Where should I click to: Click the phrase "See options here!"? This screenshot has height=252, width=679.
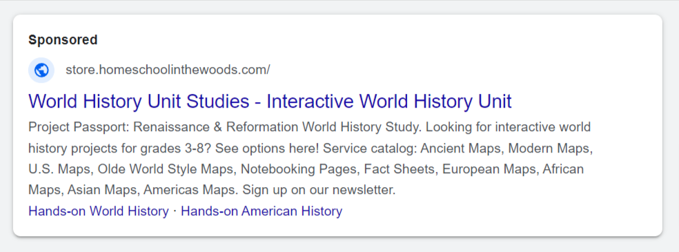[x=267, y=148]
